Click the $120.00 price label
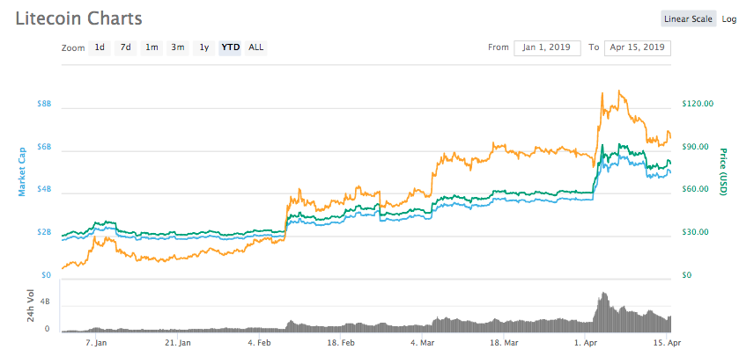739x364 pixels. click(x=698, y=104)
